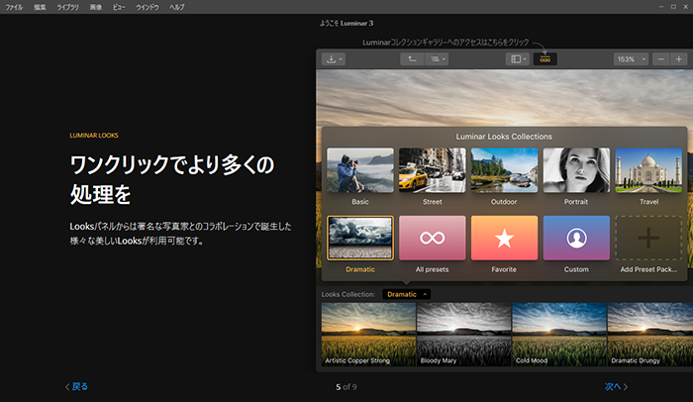Open the 画像 menu
Screen dimensions: 693x402
(96, 7)
